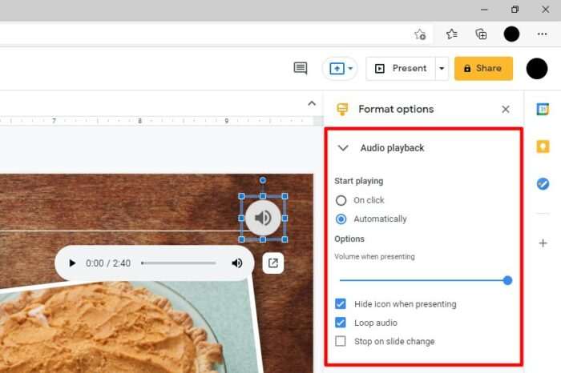561x373 pixels.
Task: Open the browser profile avatar
Action: coord(511,34)
